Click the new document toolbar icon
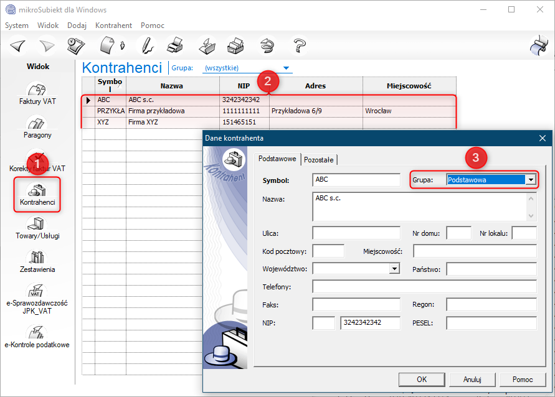 coord(108,45)
